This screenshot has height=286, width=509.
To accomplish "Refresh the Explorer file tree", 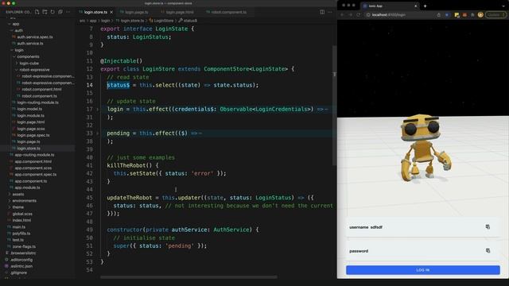I will pos(52,12).
